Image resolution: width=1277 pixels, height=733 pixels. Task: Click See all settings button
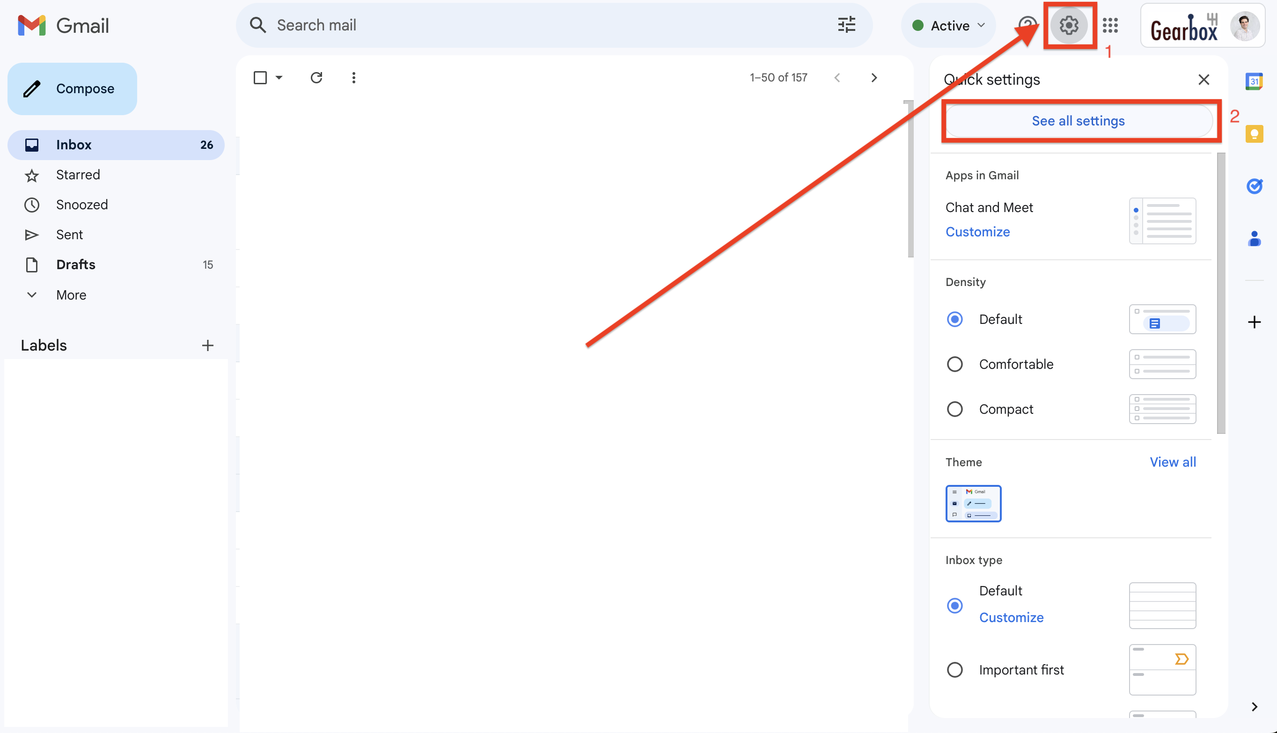click(x=1078, y=120)
